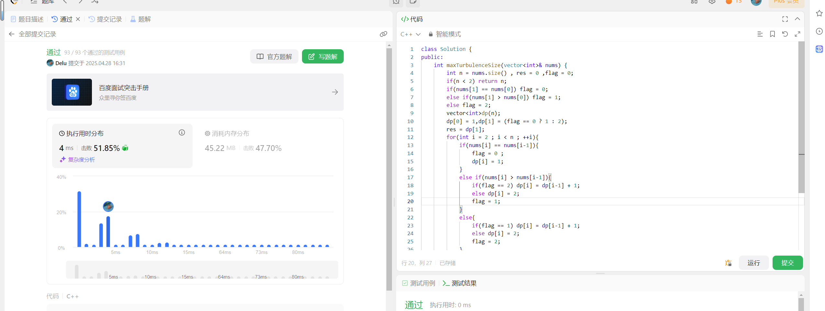
Task: Click the code editor vertical scrollbar
Action: pyautogui.click(x=801, y=117)
